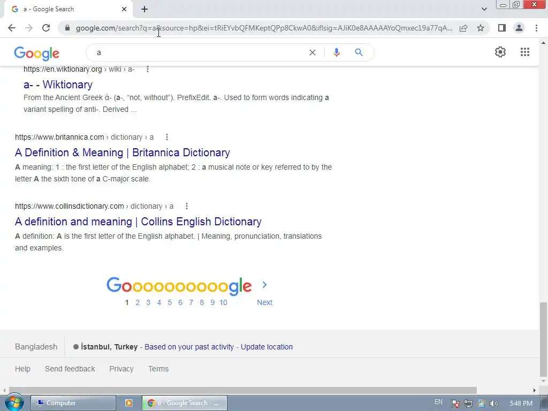Click the Google logo in the header
The height and width of the screenshot is (411, 548).
pos(37,54)
